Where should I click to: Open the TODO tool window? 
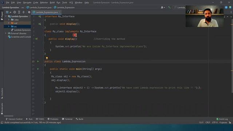coord(40,119)
